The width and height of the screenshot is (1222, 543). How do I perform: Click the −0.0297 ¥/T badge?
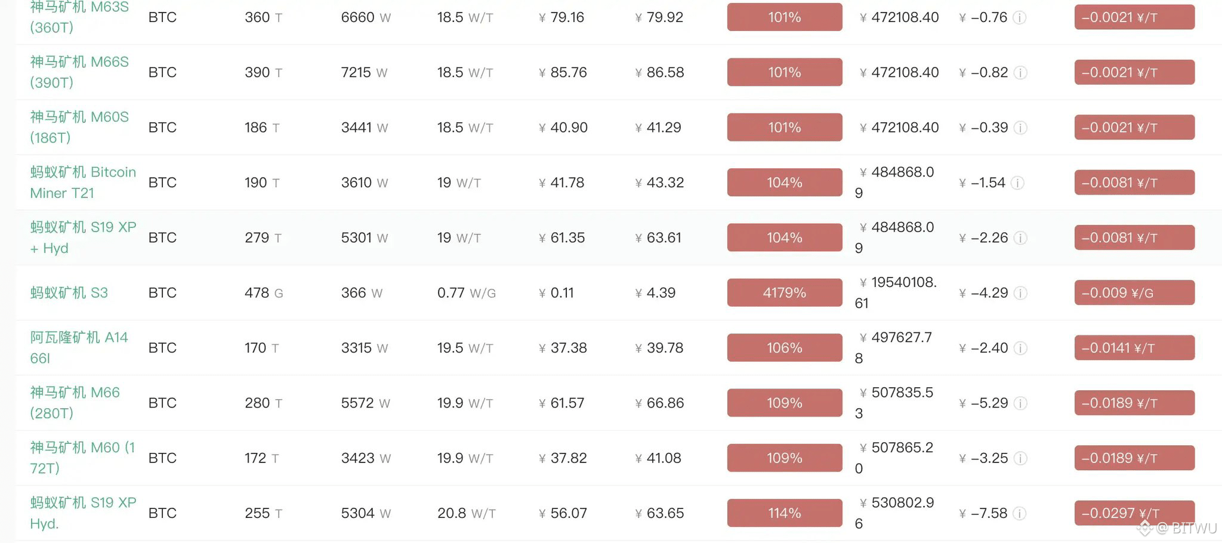[x=1134, y=513]
